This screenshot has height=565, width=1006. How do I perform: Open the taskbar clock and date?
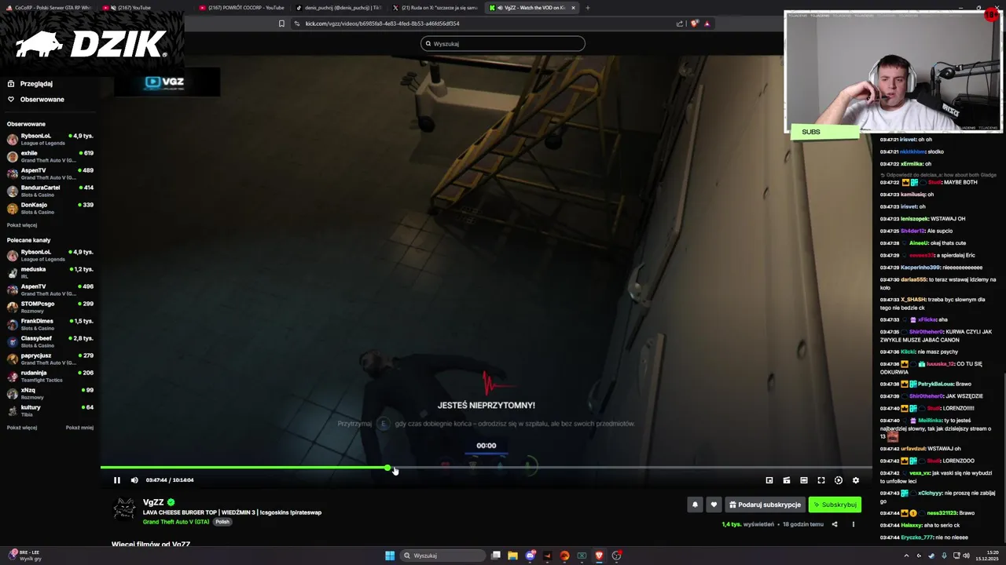[x=986, y=556]
